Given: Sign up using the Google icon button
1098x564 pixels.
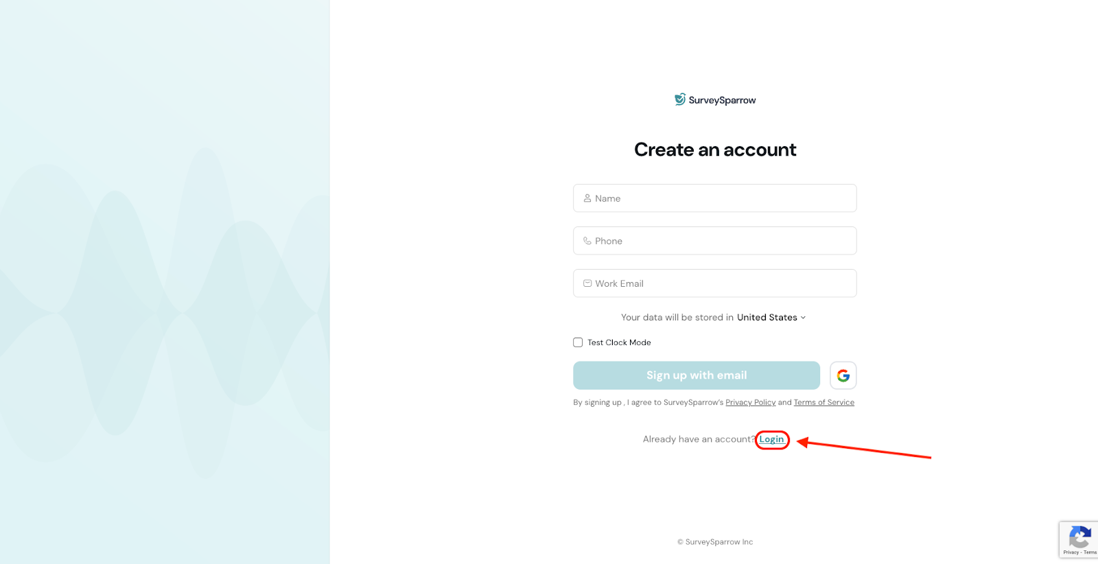Looking at the screenshot, I should tap(843, 375).
